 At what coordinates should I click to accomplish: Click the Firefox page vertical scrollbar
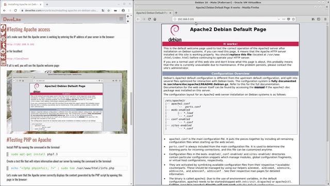(x=327, y=84)
